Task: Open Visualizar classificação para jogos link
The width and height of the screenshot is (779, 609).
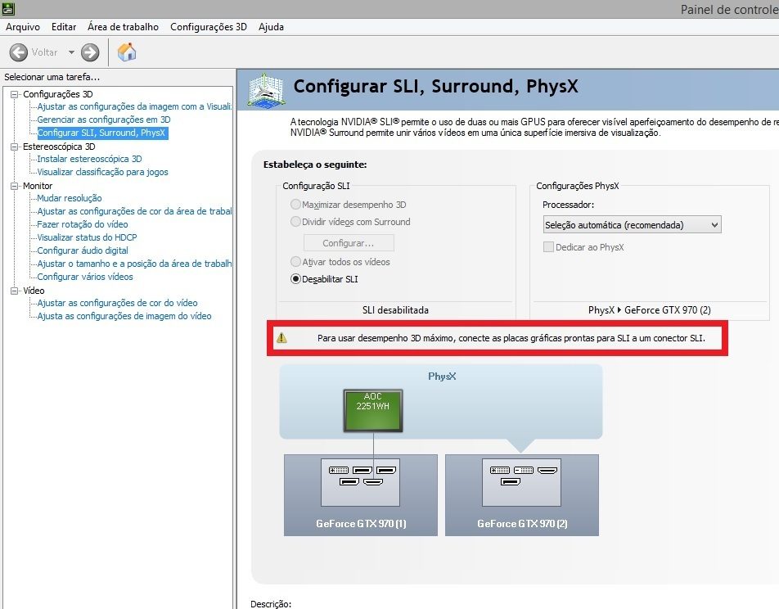Action: (102, 172)
